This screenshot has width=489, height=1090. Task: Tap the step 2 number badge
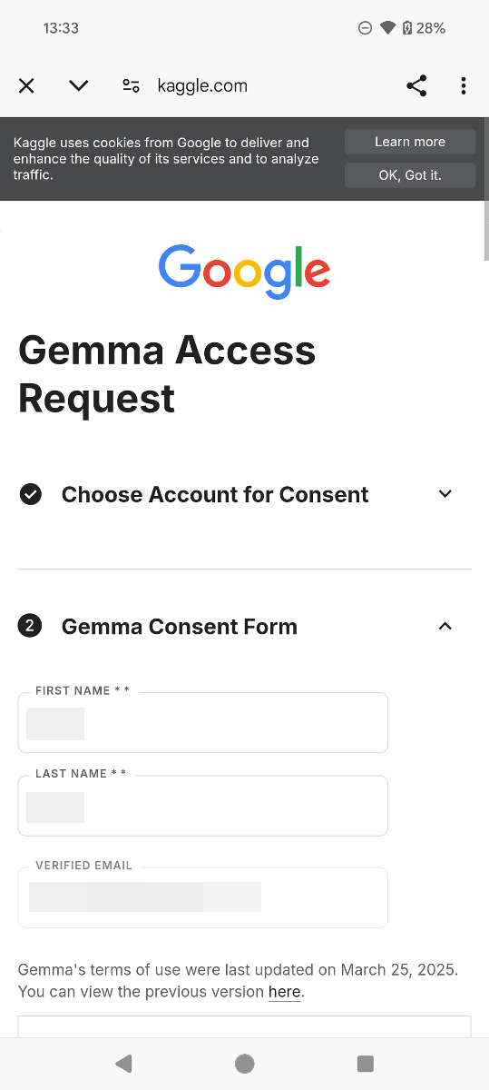pos(30,626)
